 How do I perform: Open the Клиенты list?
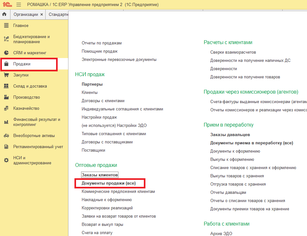click(89, 93)
